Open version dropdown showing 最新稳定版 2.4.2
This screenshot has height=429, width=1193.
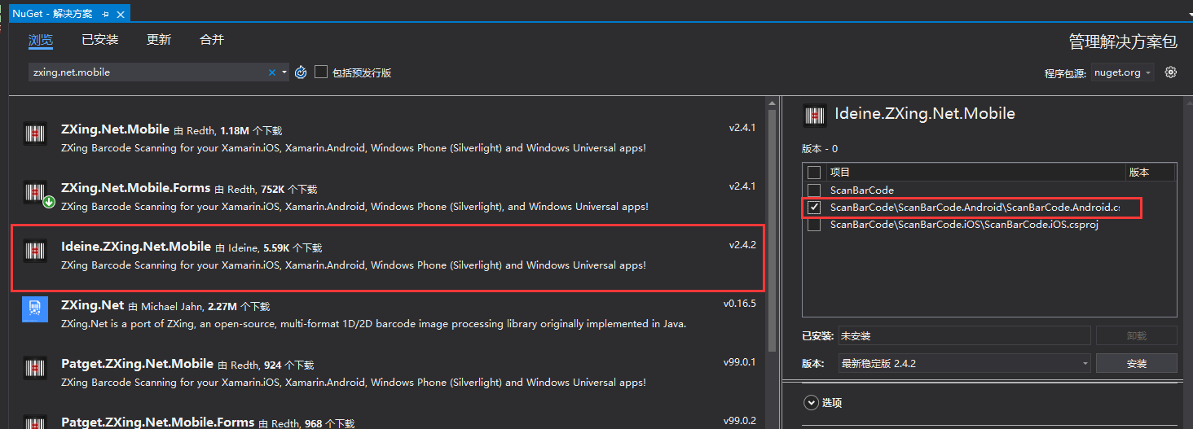click(965, 363)
